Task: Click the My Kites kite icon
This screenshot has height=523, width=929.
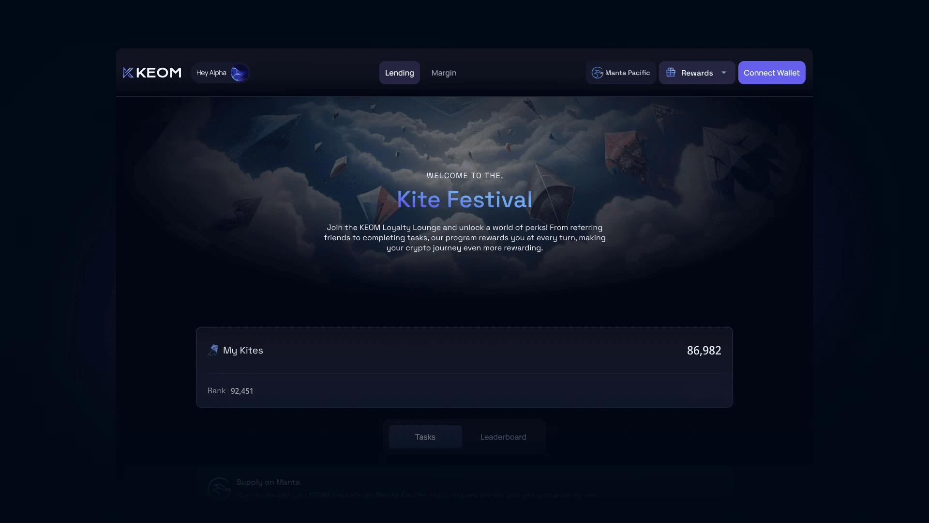Action: click(213, 350)
